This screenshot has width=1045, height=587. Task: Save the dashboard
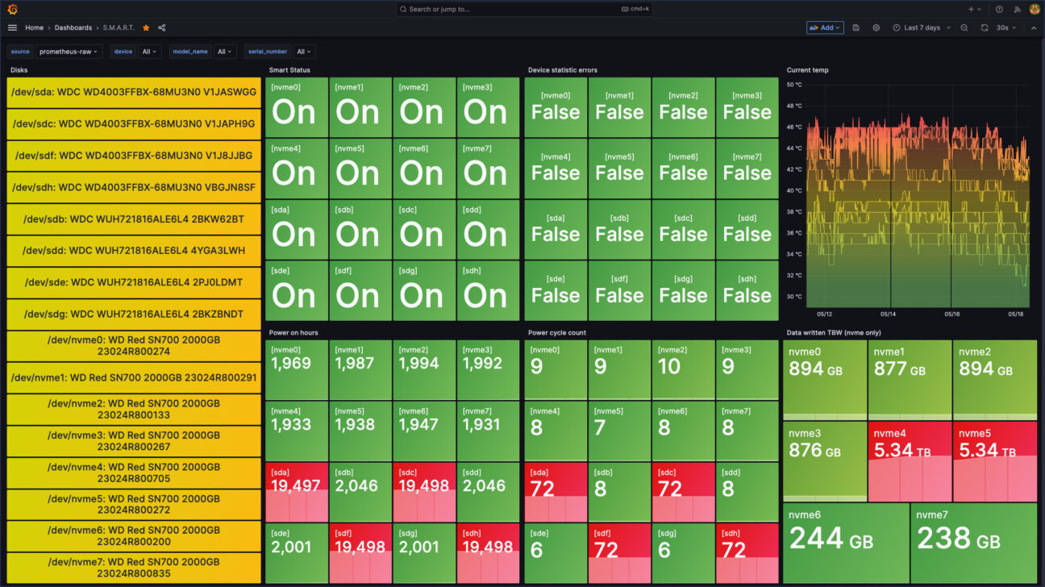pyautogui.click(x=856, y=27)
